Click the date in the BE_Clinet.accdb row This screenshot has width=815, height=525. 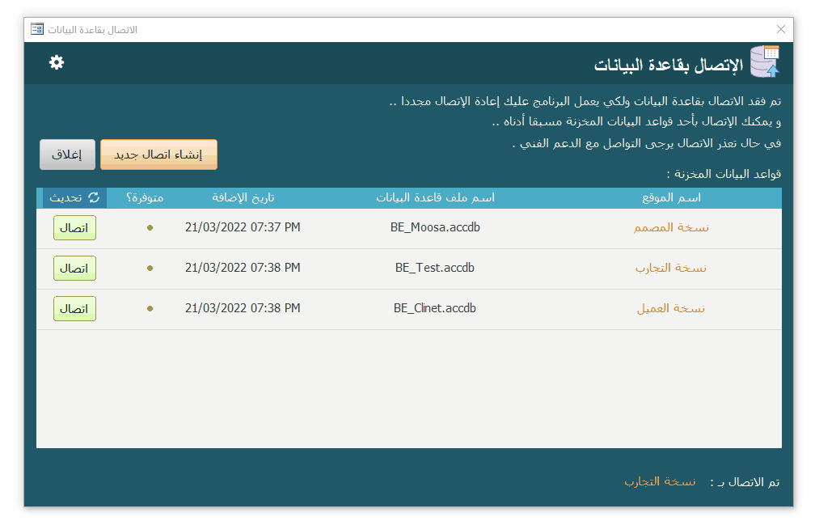(243, 309)
